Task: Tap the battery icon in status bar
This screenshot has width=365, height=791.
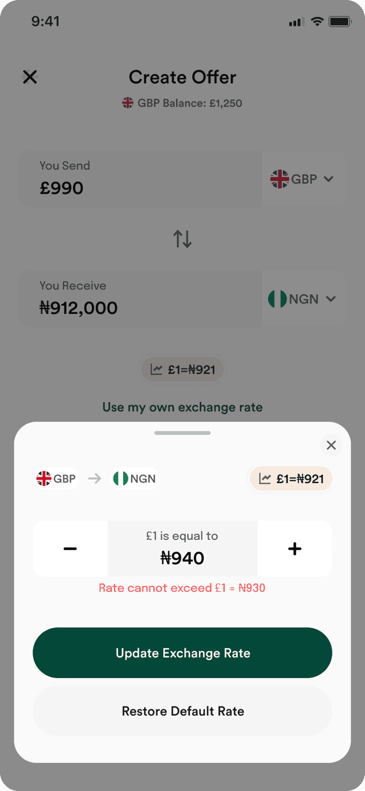Action: [340, 22]
